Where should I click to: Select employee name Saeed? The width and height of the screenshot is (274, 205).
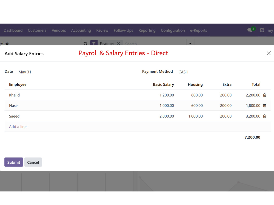tap(14, 116)
